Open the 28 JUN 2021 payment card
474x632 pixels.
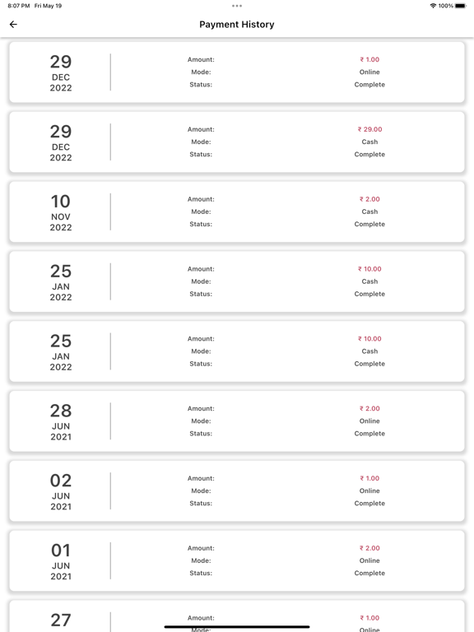point(237,421)
